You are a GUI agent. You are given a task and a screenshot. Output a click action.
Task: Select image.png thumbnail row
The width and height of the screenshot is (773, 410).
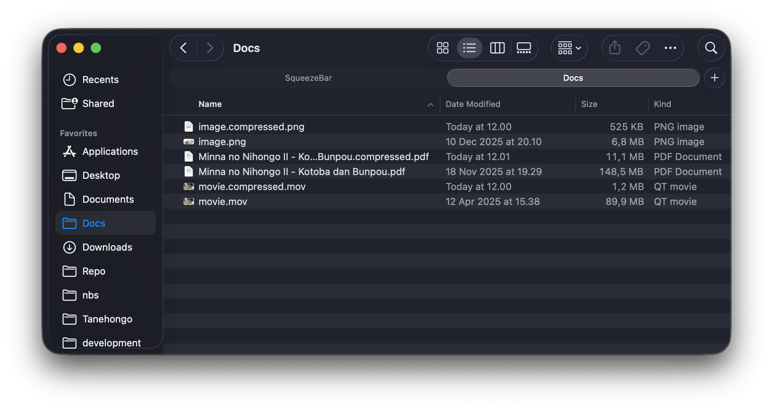(x=222, y=142)
